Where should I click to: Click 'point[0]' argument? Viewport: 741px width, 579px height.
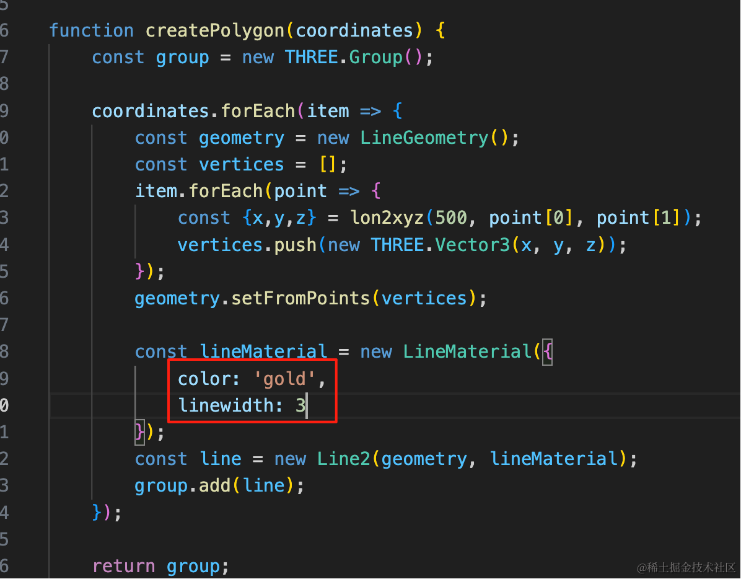point(531,218)
